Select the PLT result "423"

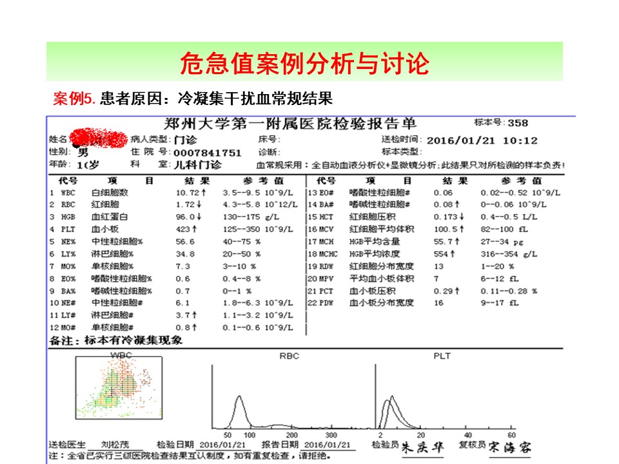coord(182,229)
